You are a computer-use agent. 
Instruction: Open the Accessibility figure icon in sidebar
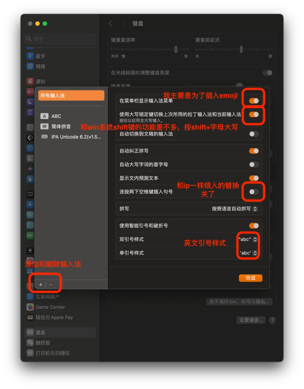(x=30, y=148)
